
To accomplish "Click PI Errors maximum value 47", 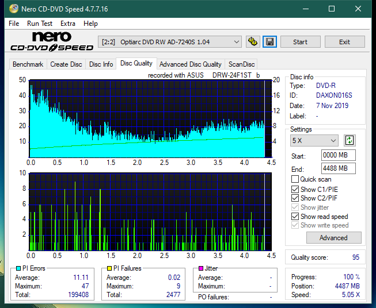I will pos(85,286).
